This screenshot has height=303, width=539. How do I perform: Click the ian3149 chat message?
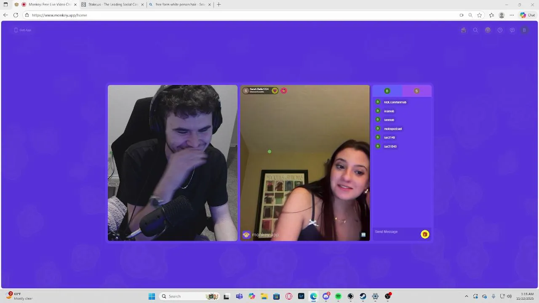(390, 138)
